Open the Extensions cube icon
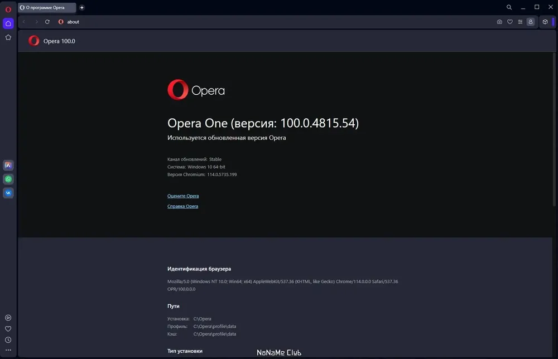Screen dimensions: 558x359 (545, 22)
